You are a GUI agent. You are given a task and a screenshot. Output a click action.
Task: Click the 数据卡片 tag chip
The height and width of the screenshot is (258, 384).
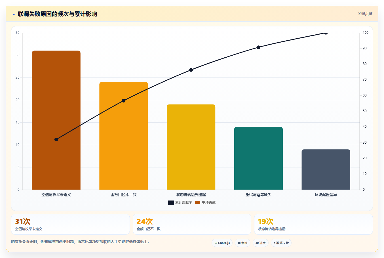(x=281, y=243)
